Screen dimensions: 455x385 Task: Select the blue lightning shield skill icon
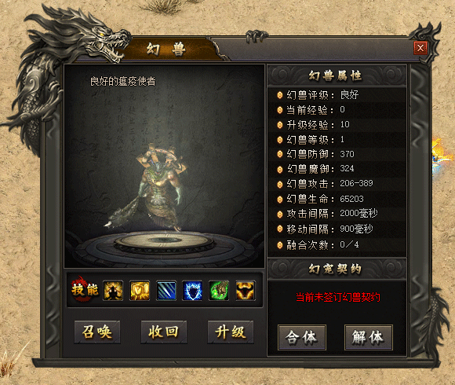[x=192, y=290]
